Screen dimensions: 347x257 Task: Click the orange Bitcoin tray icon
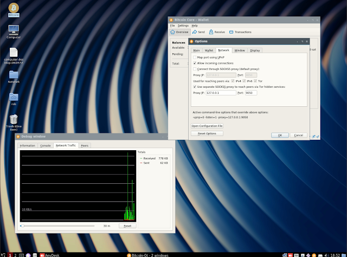(314, 255)
